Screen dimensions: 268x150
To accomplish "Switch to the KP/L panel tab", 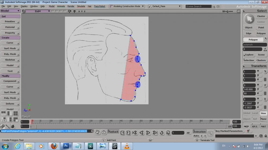I will (x=255, y=127).
